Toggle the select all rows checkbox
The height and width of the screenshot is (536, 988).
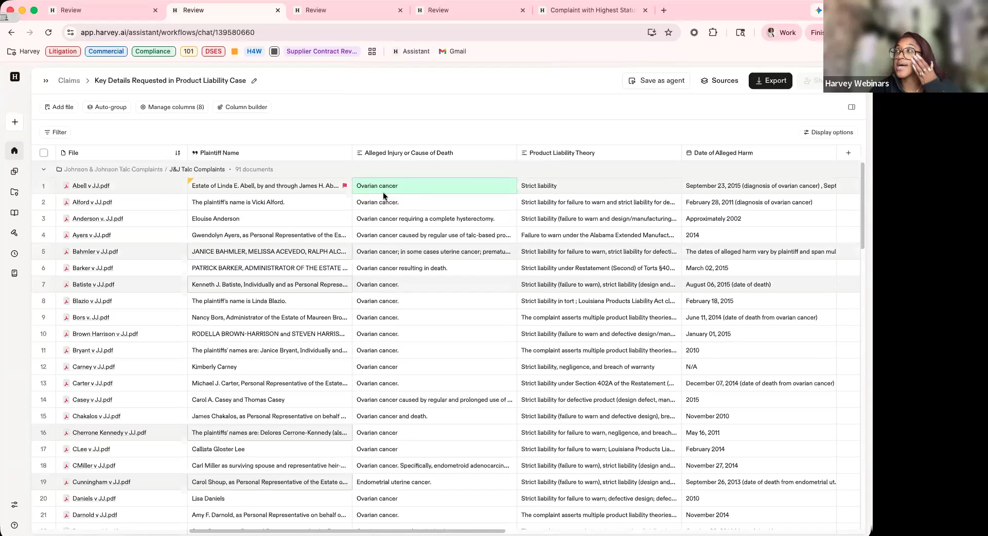(44, 153)
